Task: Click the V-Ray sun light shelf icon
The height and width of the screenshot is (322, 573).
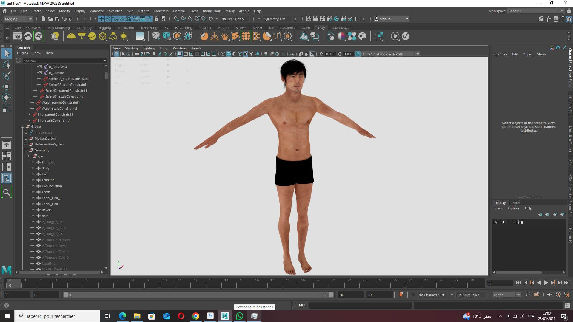Action: [124, 36]
